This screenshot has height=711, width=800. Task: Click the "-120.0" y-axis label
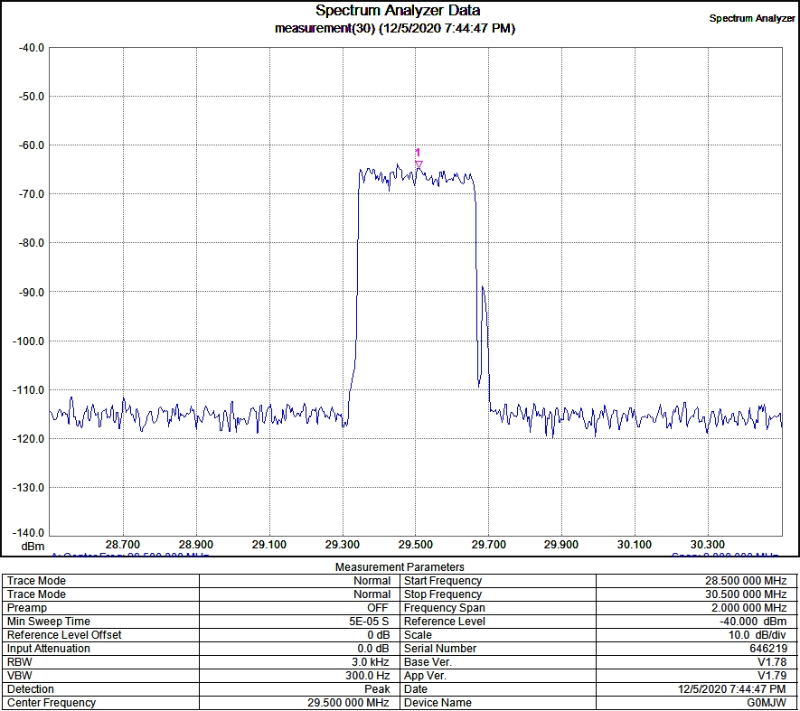point(29,439)
